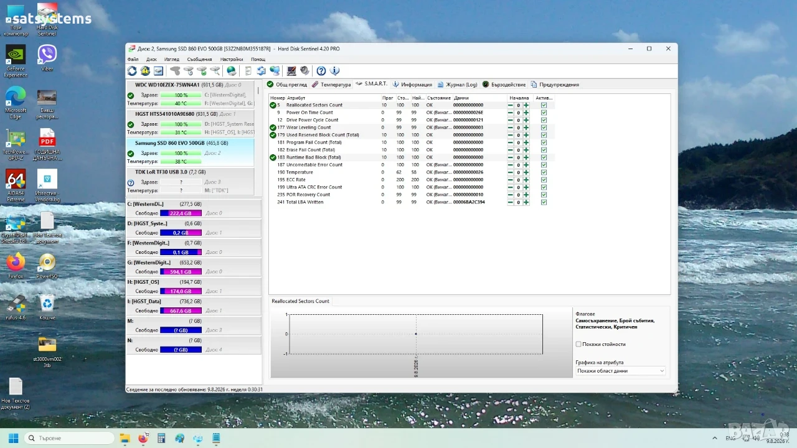
Task: Switch to the Температура tab
Action: (332, 85)
